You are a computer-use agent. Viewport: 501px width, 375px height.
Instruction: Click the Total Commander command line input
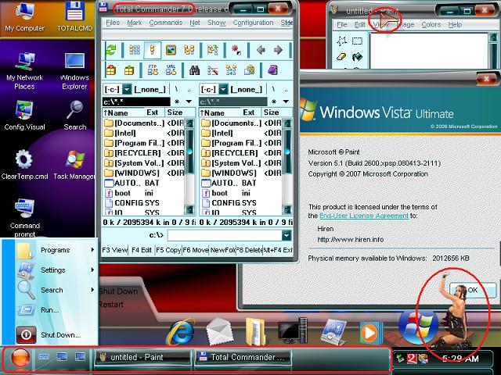point(225,235)
